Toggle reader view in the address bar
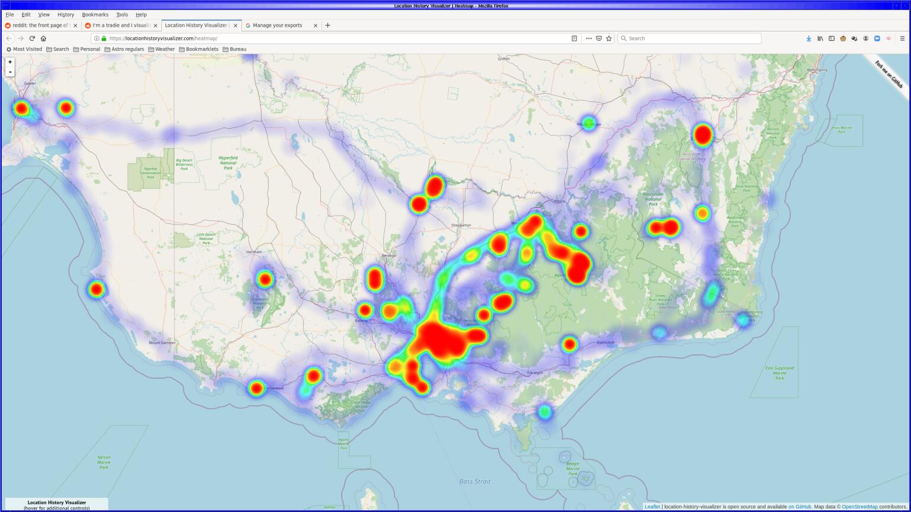This screenshot has height=512, width=911. click(574, 39)
